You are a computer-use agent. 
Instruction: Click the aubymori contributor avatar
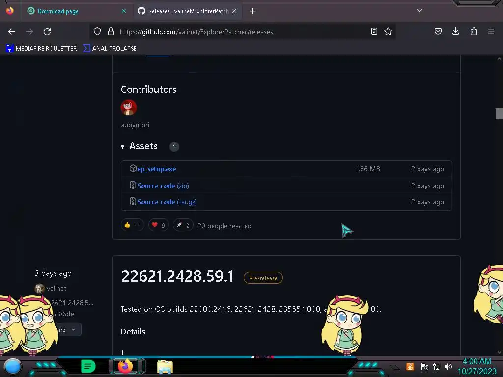click(129, 108)
